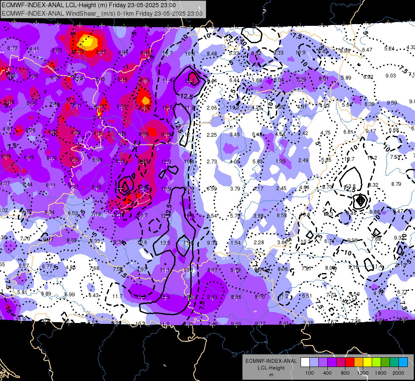Click the wind shear value 3.79

(x=235, y=188)
